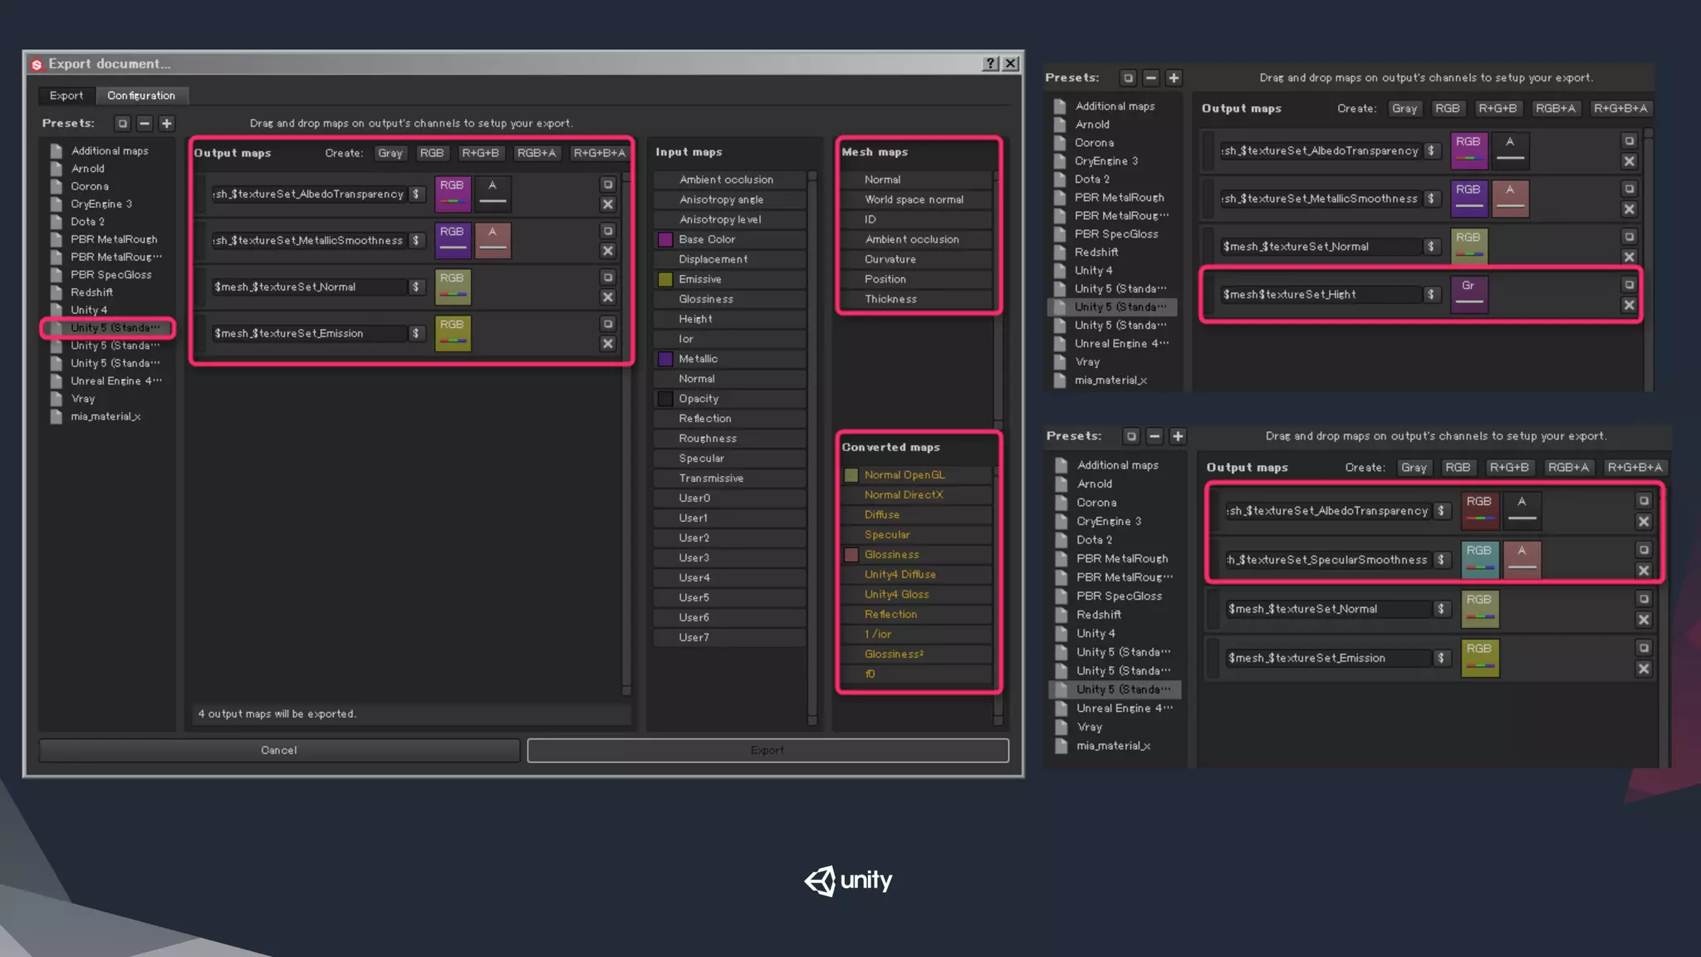1701x957 pixels.
Task: Select the Configuration tab
Action: pos(141,96)
